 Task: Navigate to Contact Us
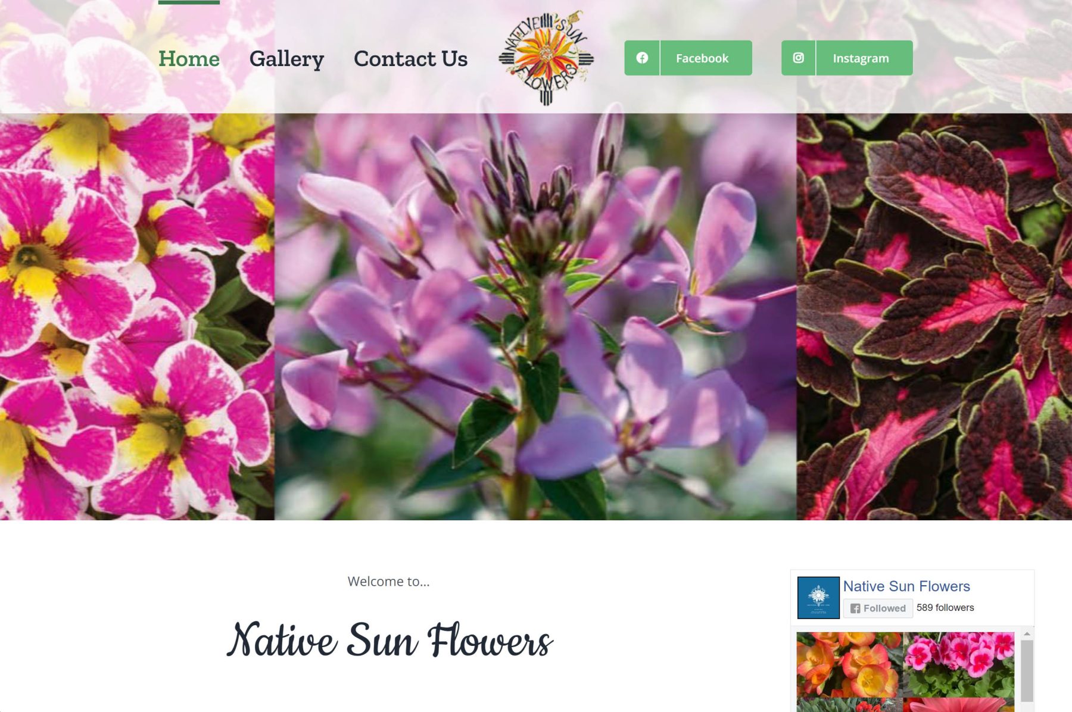(x=410, y=58)
